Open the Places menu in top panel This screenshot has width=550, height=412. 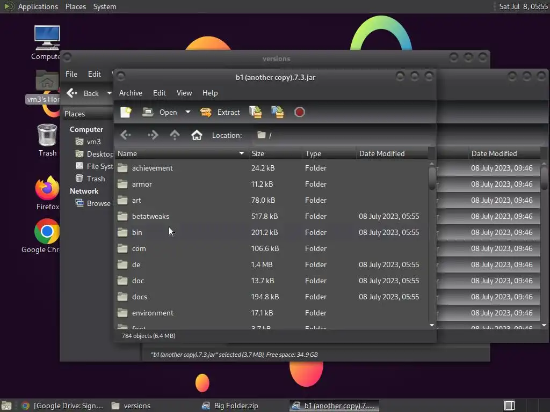(75, 6)
